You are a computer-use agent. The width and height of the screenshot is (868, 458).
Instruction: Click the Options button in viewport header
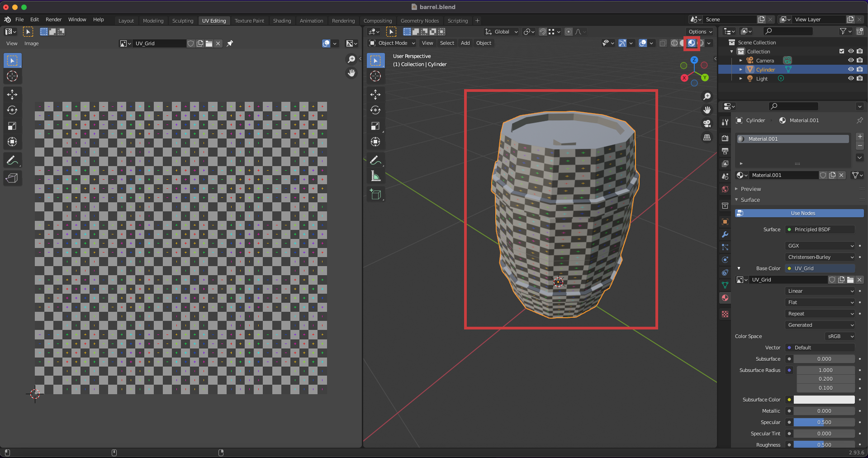[700, 32]
